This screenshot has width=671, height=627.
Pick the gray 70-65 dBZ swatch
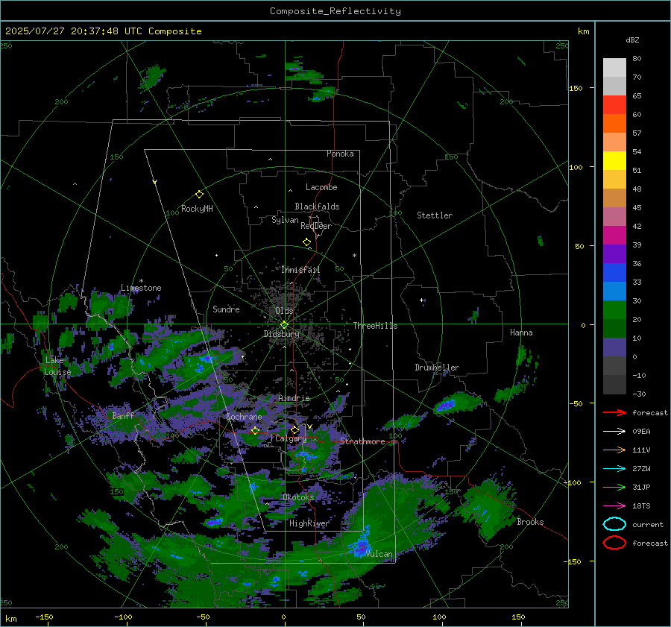point(614,86)
